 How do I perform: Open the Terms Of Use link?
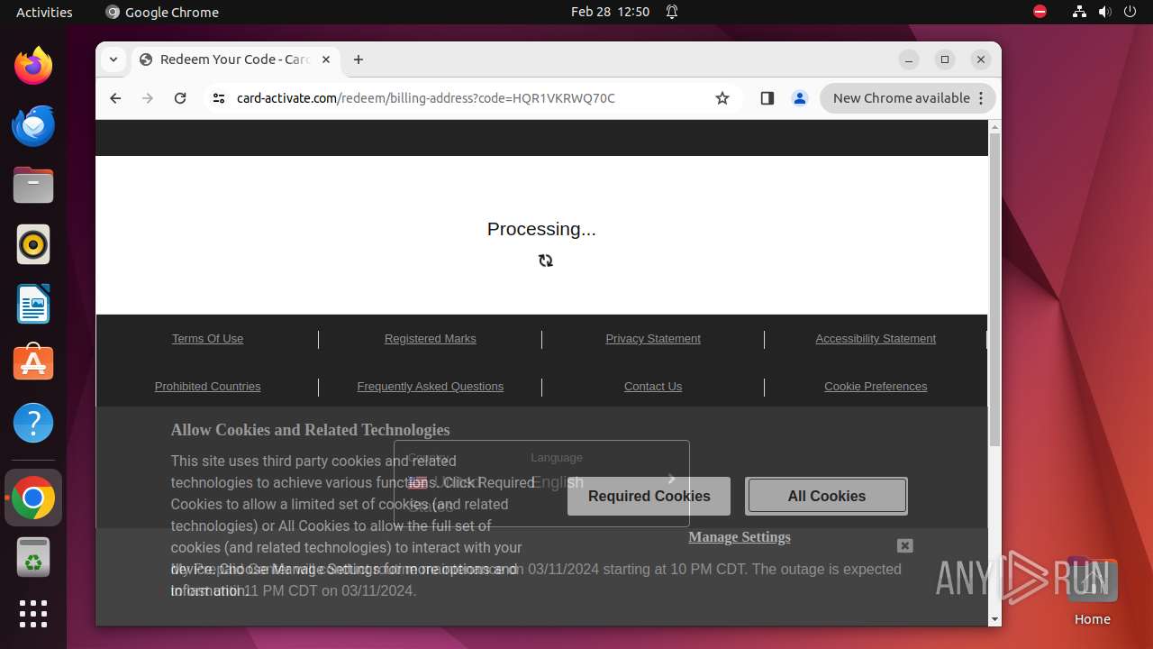(207, 339)
